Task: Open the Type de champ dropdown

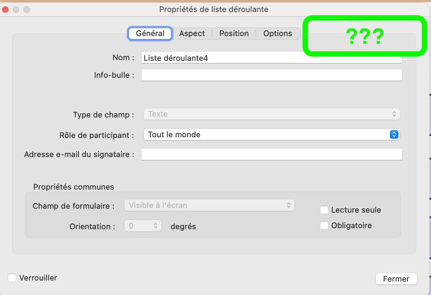Action: point(272,114)
